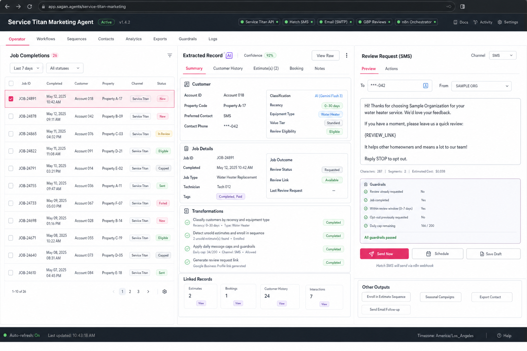Click the Auto-refresh On indicator
527x351 pixels.
[x=22, y=336]
